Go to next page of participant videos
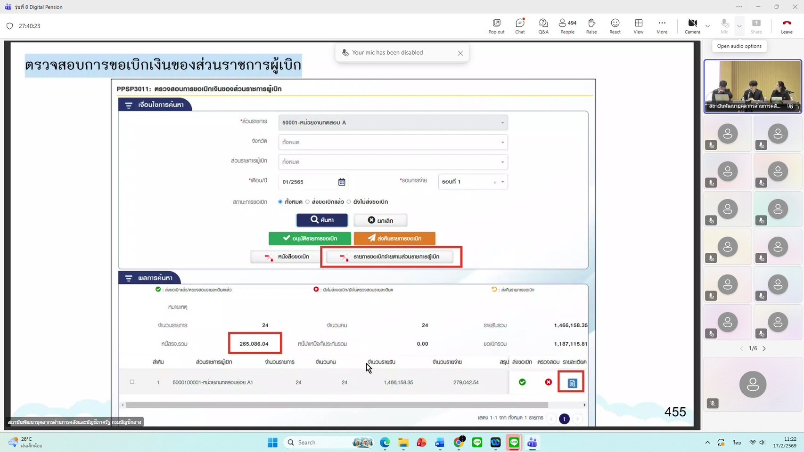 [764, 348]
